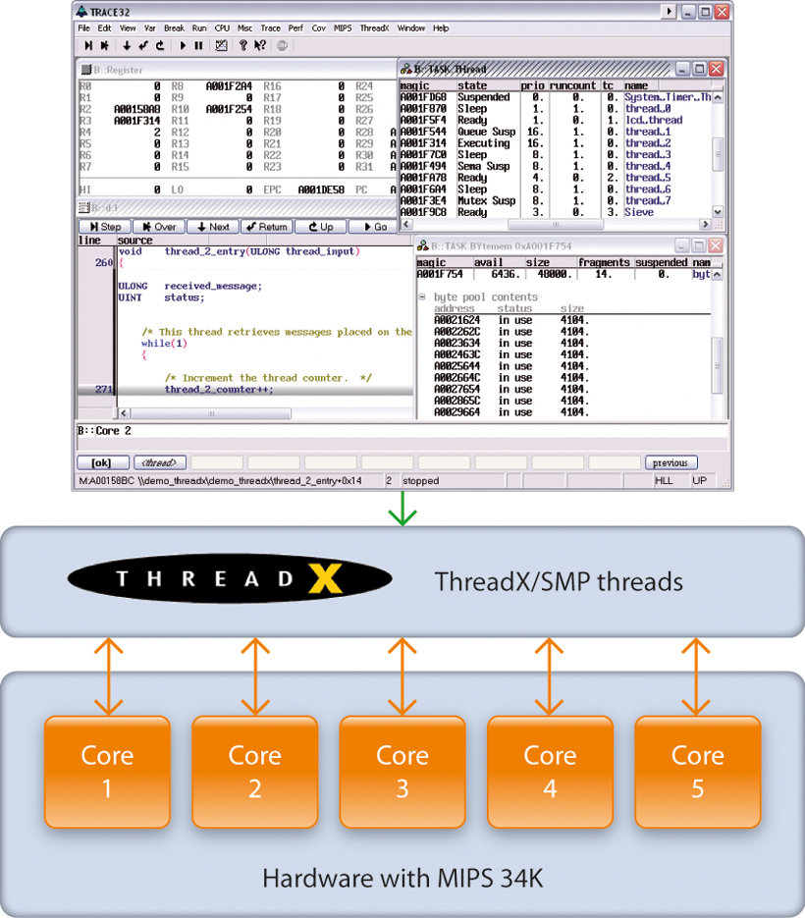Click the arrow button left of TRACE32 minimize

pyautogui.click(x=668, y=11)
